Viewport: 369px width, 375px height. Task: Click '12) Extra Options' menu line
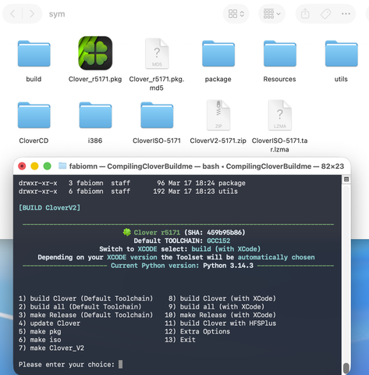click(x=197, y=331)
